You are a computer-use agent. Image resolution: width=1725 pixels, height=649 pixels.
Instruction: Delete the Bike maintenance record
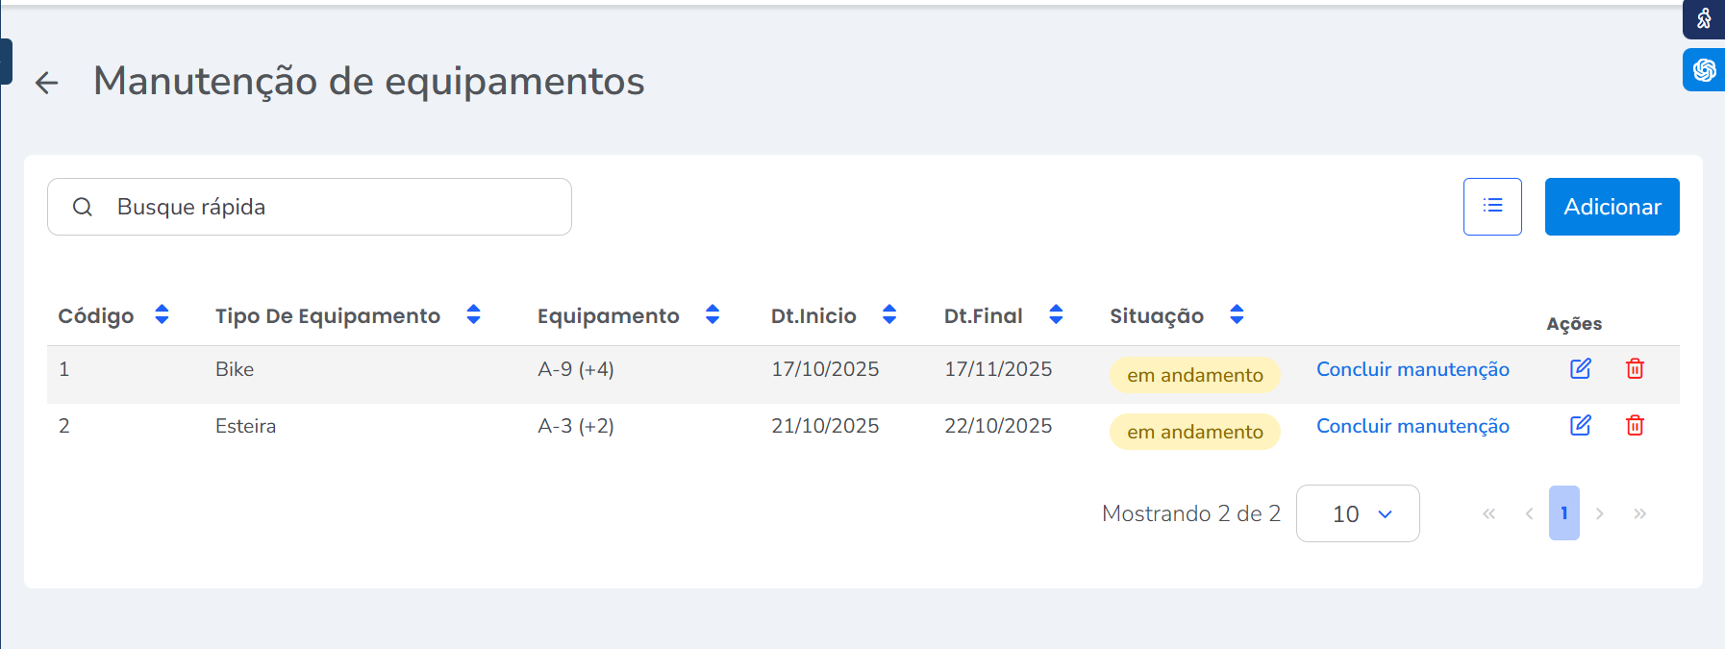click(1635, 368)
